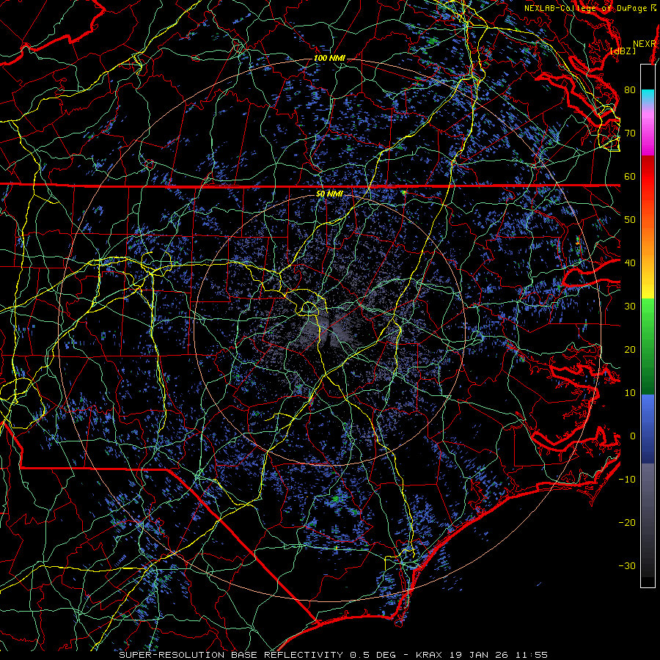Select the -10 value on dBZ scale

(x=627, y=480)
